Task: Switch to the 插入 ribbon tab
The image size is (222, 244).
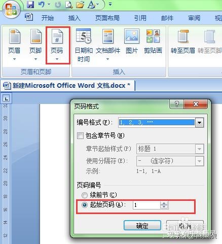Action: coord(74,18)
